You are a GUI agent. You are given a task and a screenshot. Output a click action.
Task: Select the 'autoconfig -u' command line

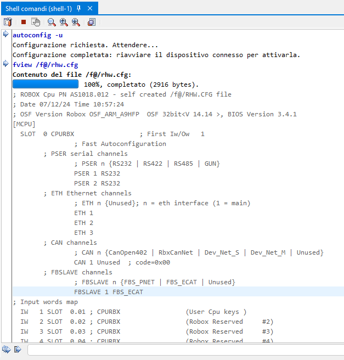[38, 35]
